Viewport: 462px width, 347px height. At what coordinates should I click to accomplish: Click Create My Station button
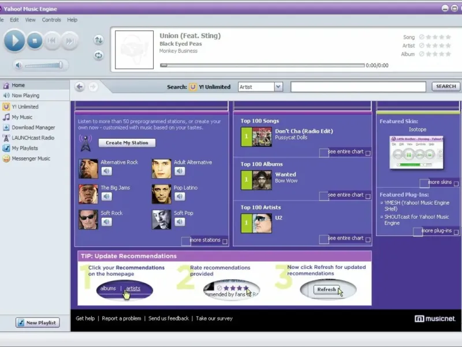click(127, 143)
